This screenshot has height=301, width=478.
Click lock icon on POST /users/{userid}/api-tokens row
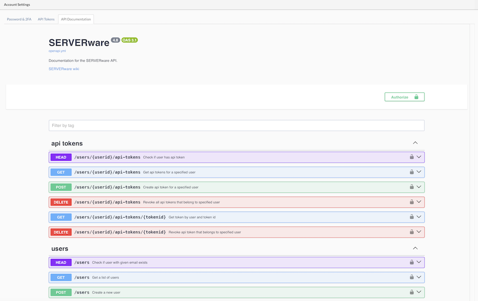pos(412,187)
